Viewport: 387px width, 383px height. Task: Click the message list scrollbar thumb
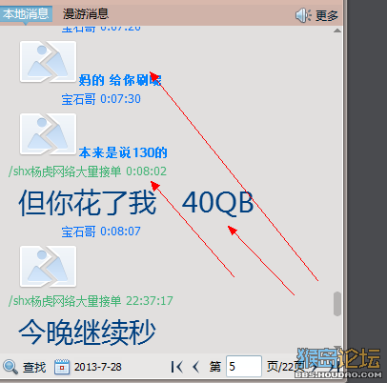pos(337,304)
